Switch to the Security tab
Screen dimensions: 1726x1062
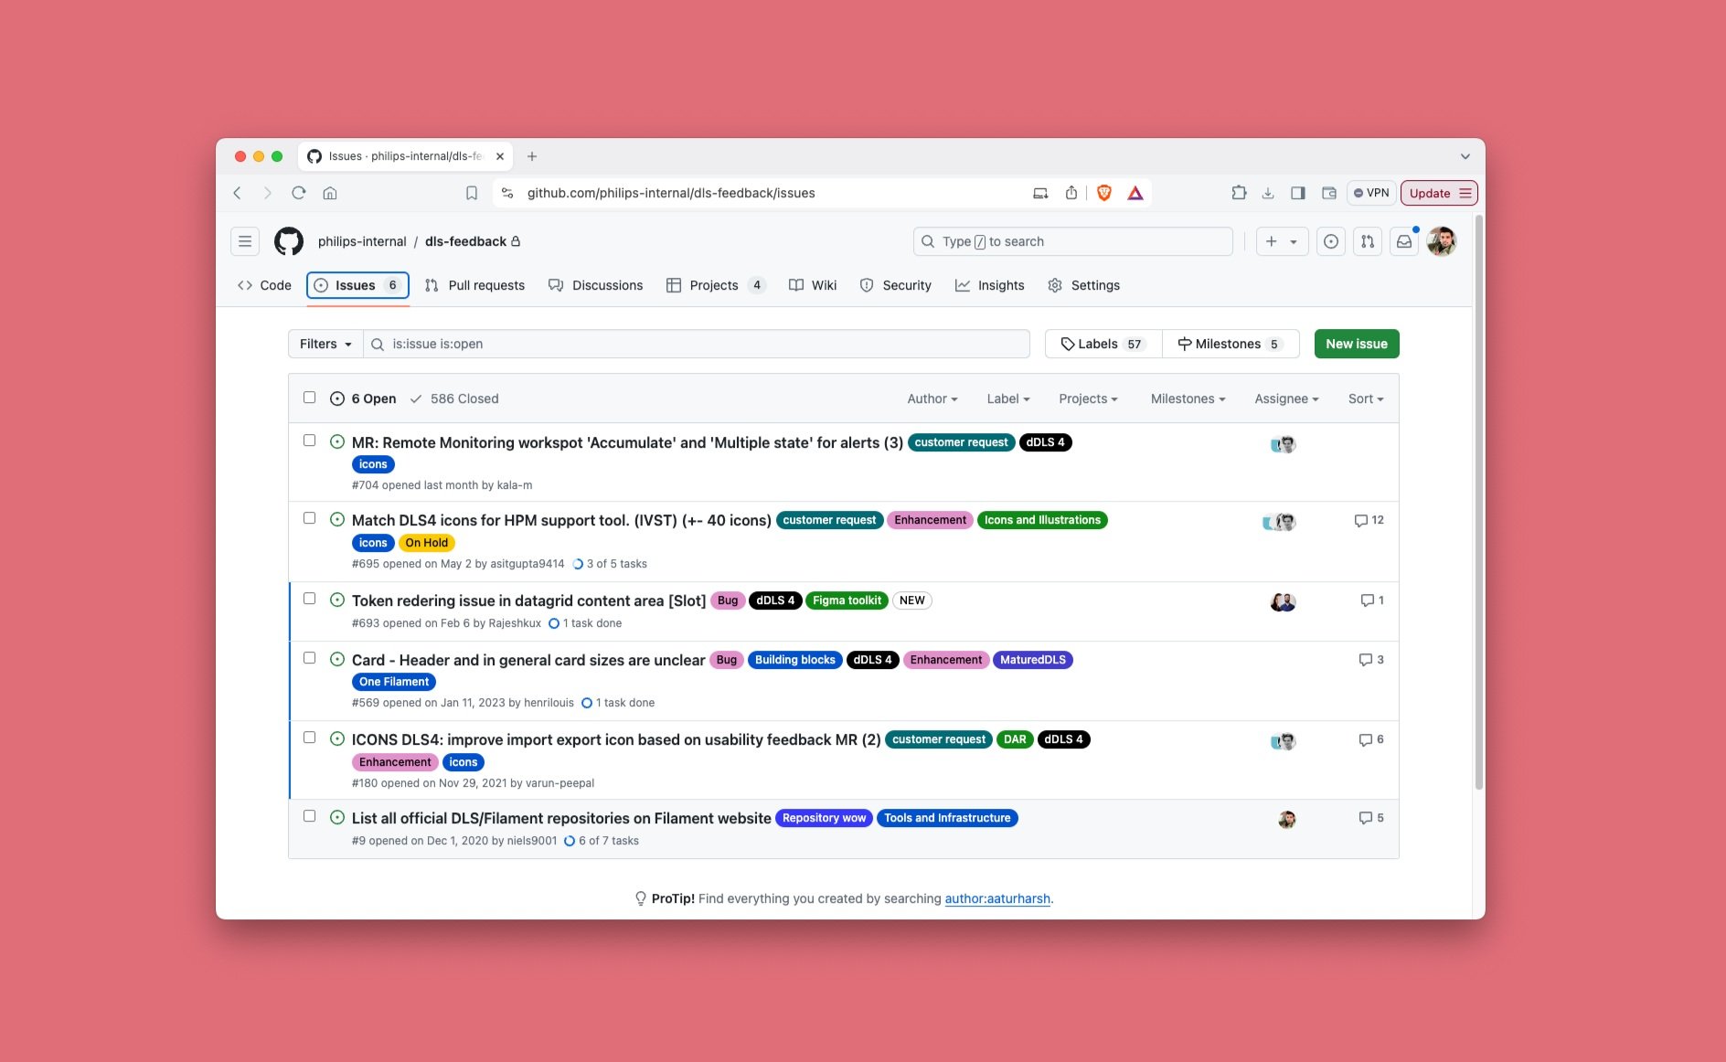pyautogui.click(x=896, y=285)
